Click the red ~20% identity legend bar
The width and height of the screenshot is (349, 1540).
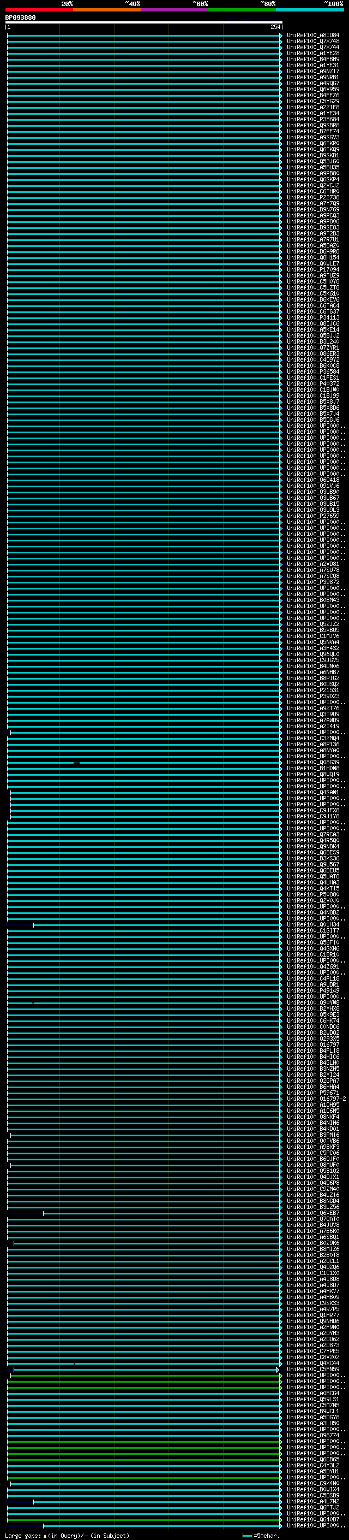tap(39, 10)
